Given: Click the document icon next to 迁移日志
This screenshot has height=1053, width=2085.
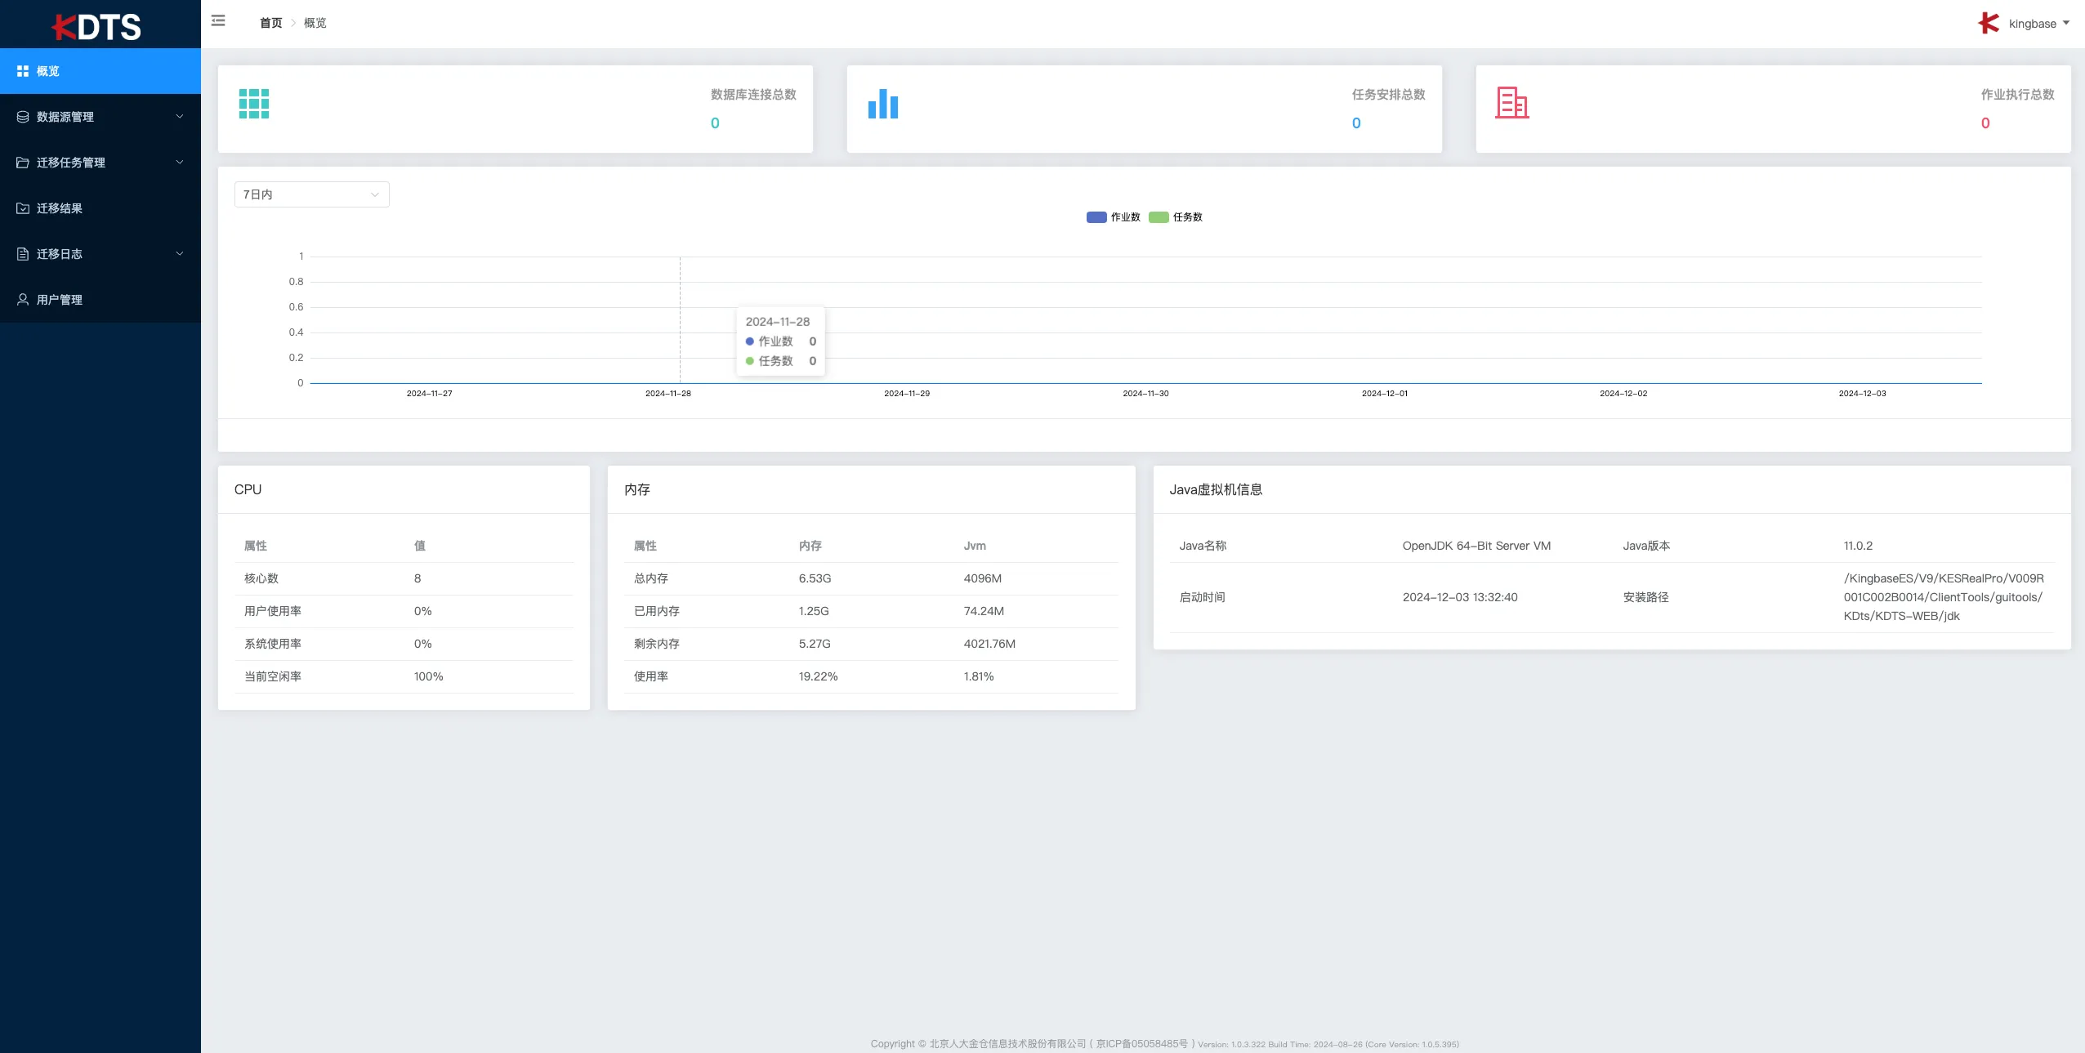Looking at the screenshot, I should (23, 253).
